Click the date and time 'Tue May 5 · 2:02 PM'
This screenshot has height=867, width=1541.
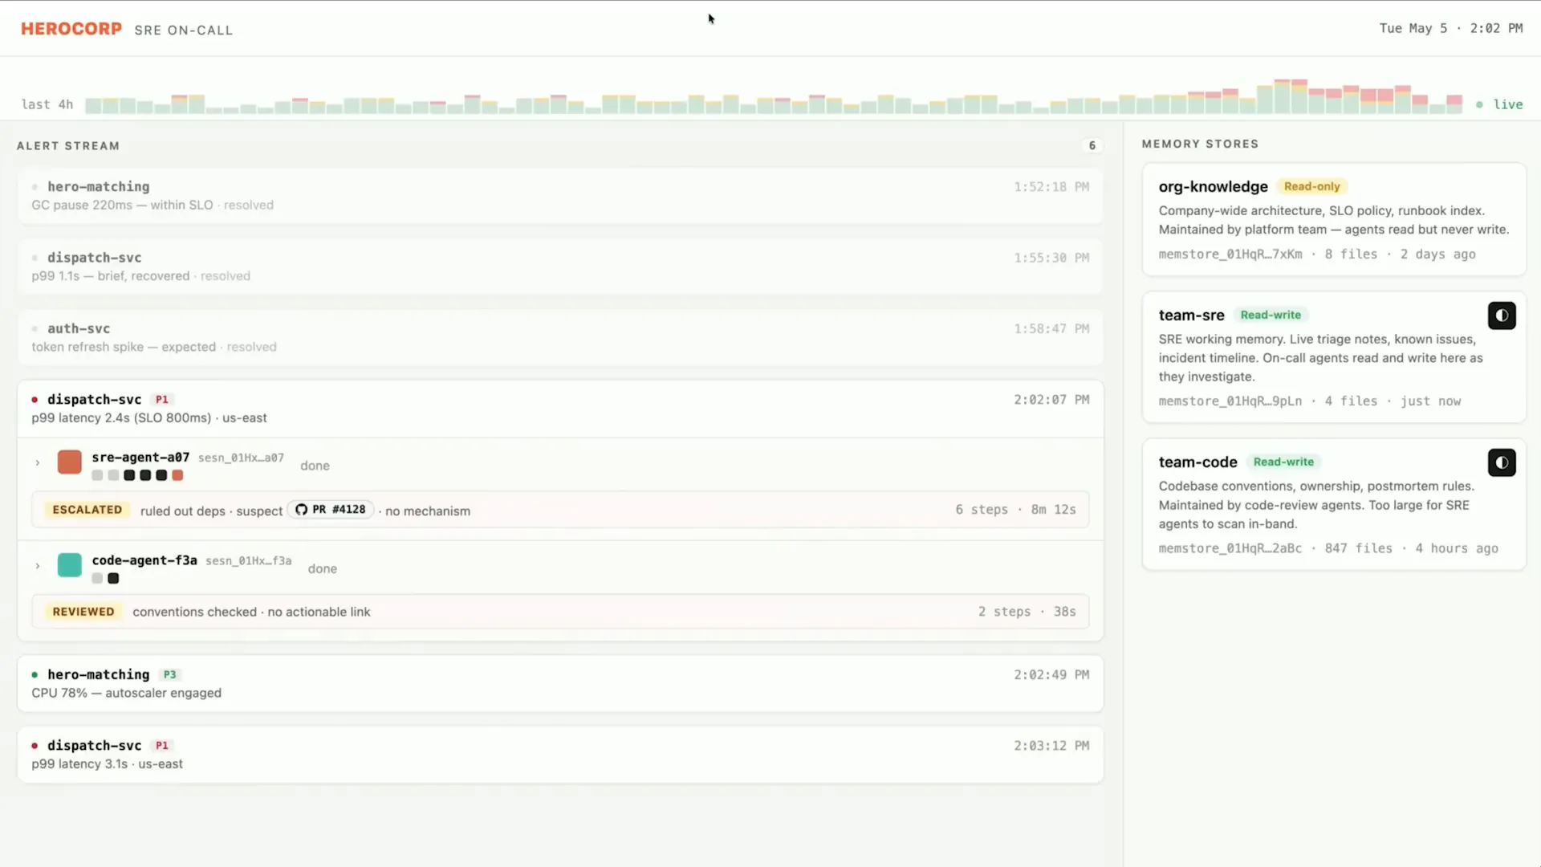[1451, 28]
